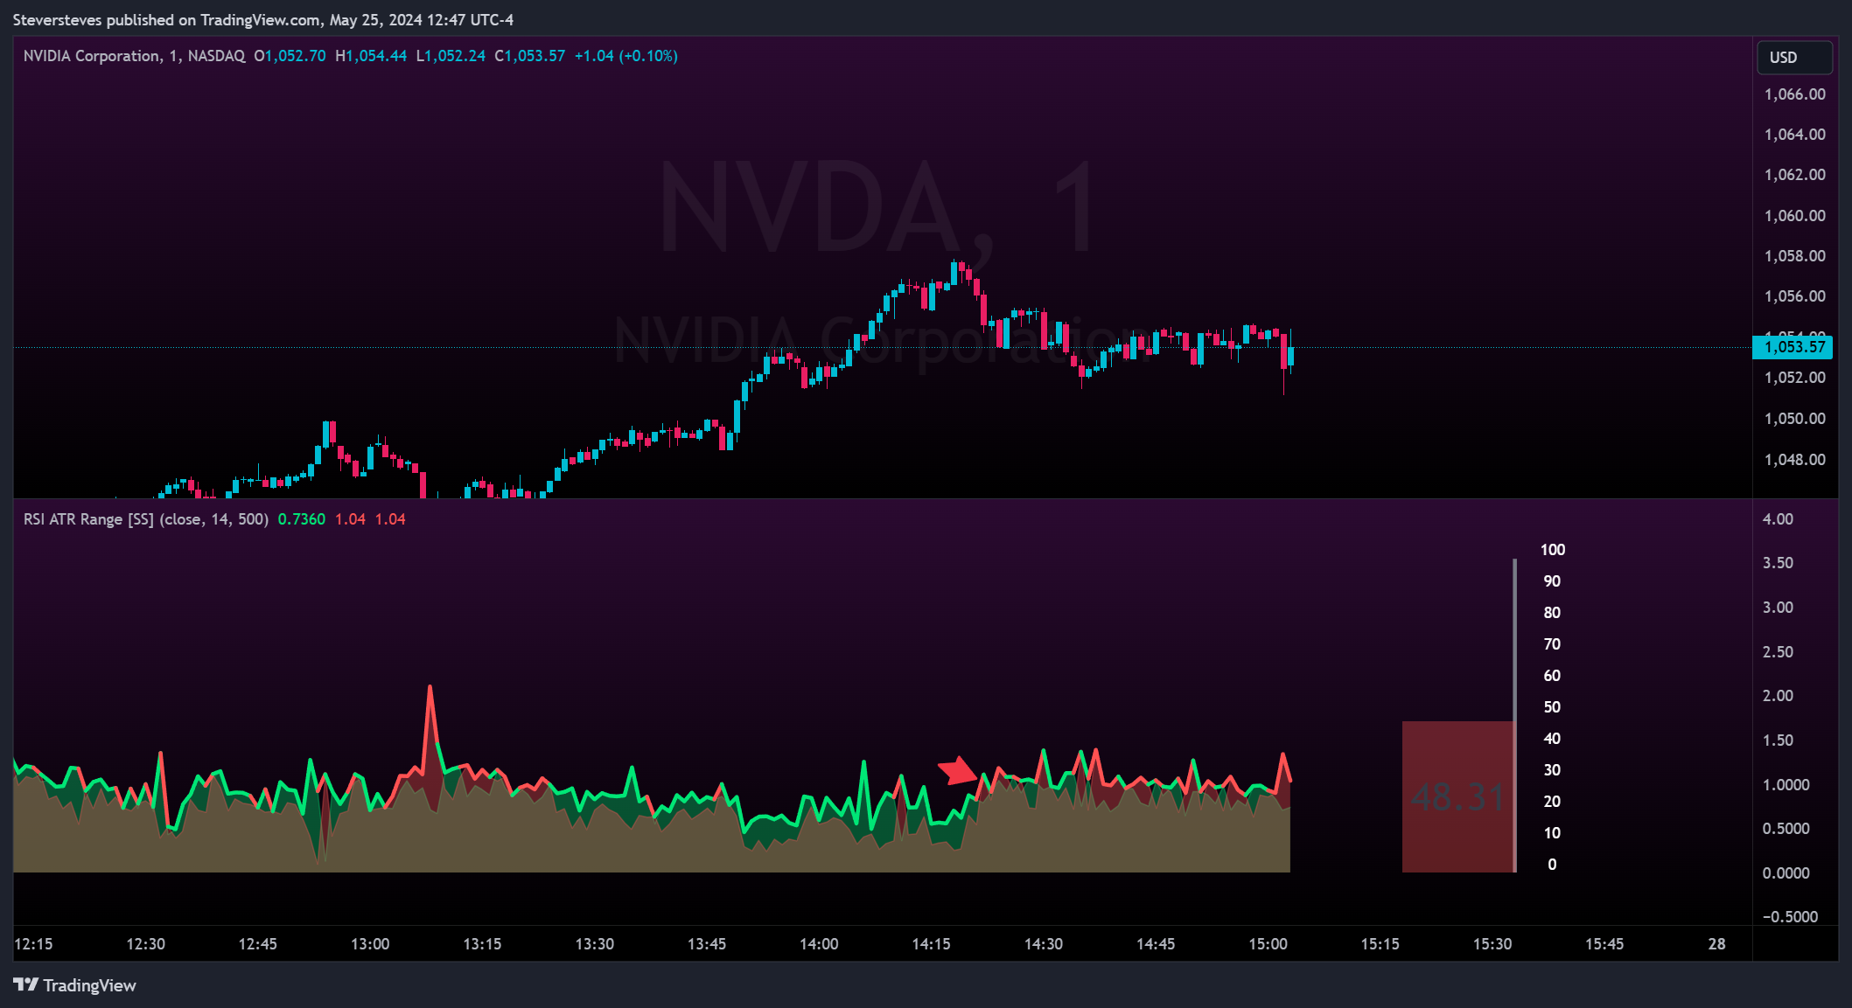Image resolution: width=1852 pixels, height=1008 pixels.
Task: Click the low value L1,052.24
Action: [451, 56]
